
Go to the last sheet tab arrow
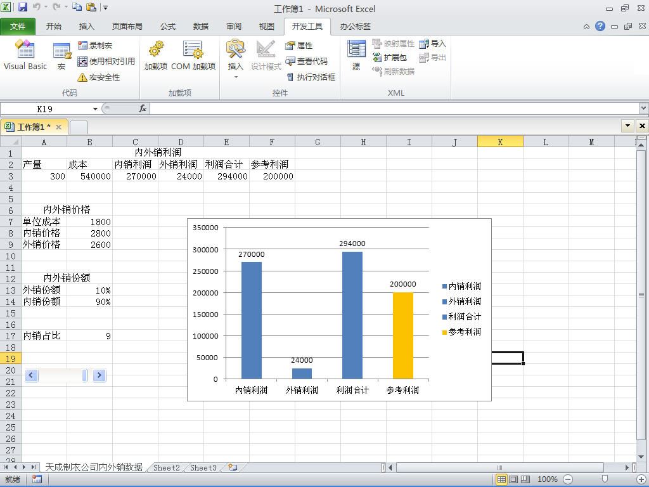[34, 467]
